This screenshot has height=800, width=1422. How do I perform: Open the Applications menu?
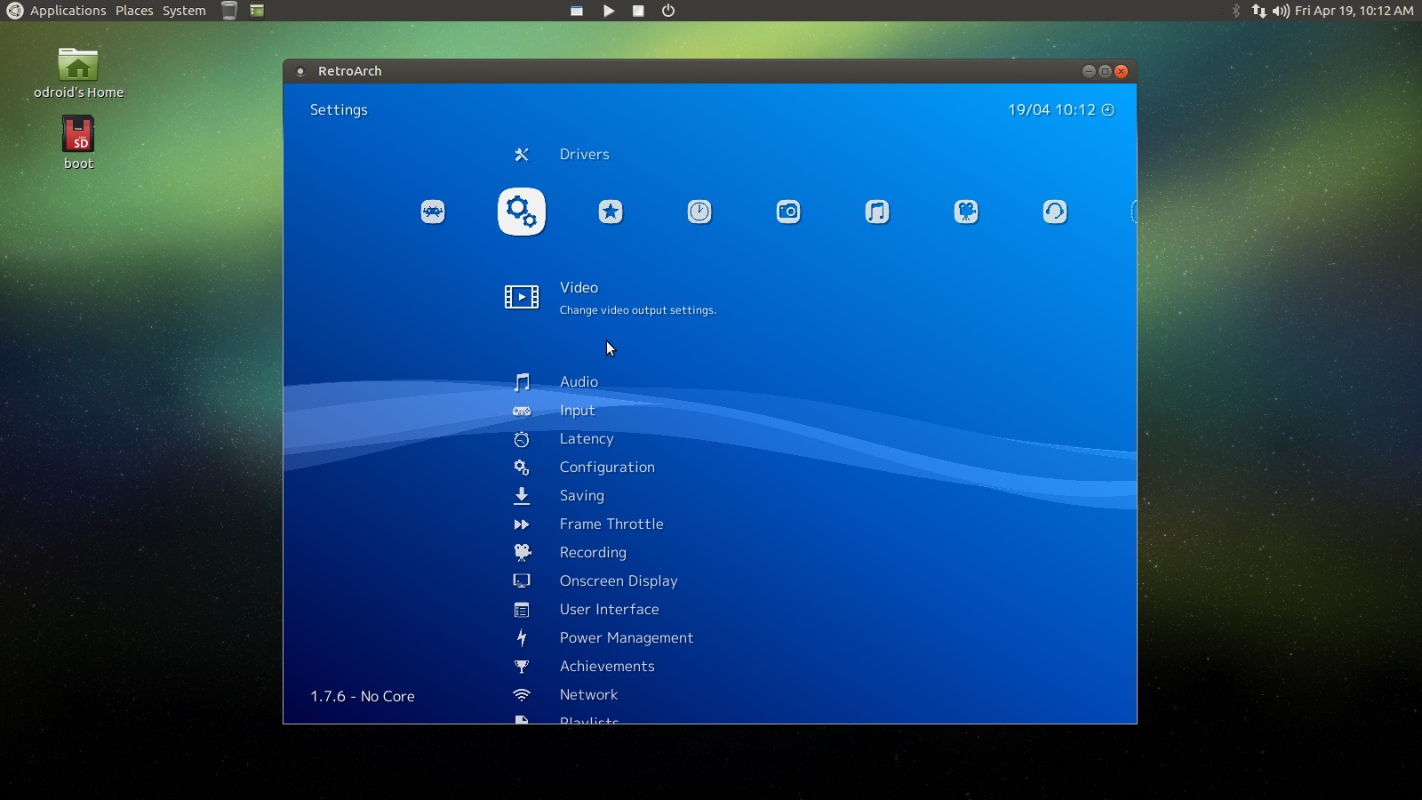tap(67, 10)
